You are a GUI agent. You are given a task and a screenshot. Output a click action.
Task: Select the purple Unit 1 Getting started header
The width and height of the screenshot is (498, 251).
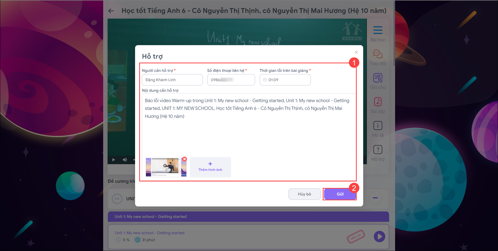248,217
